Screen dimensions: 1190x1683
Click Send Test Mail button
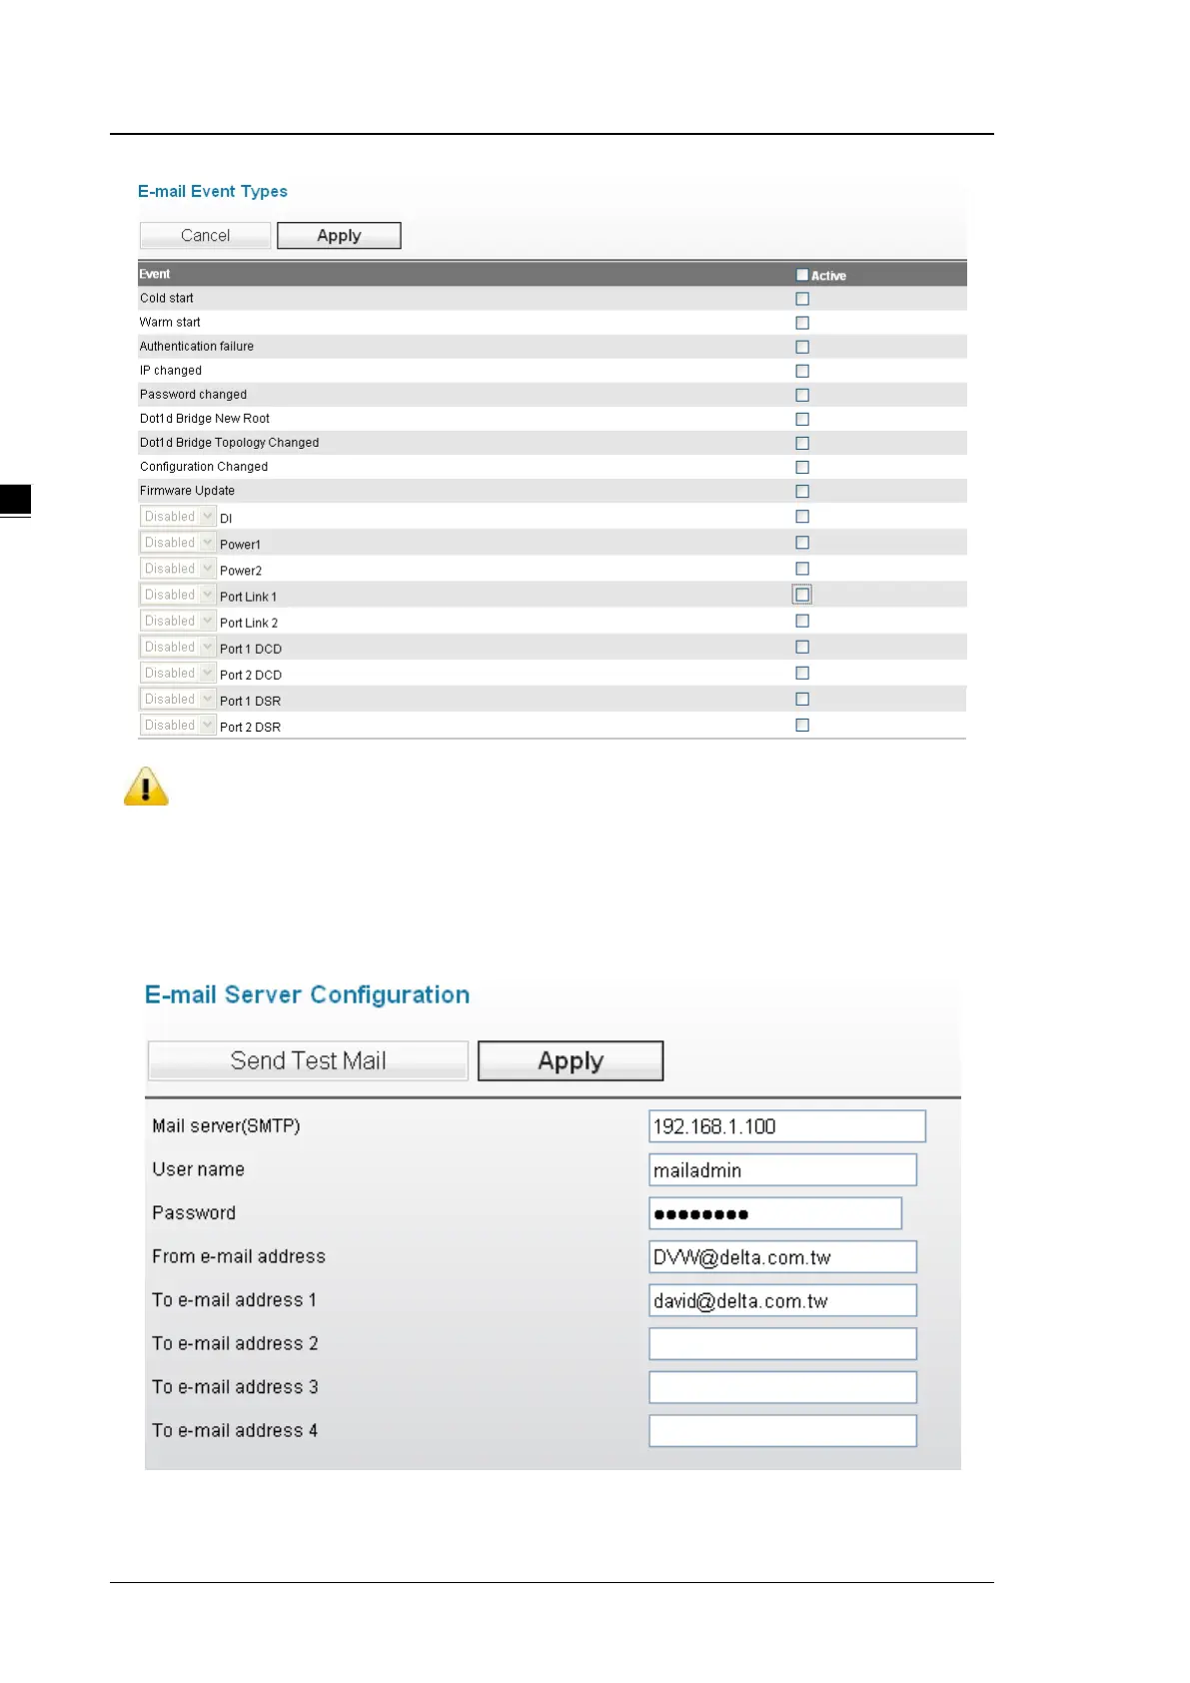[308, 1060]
